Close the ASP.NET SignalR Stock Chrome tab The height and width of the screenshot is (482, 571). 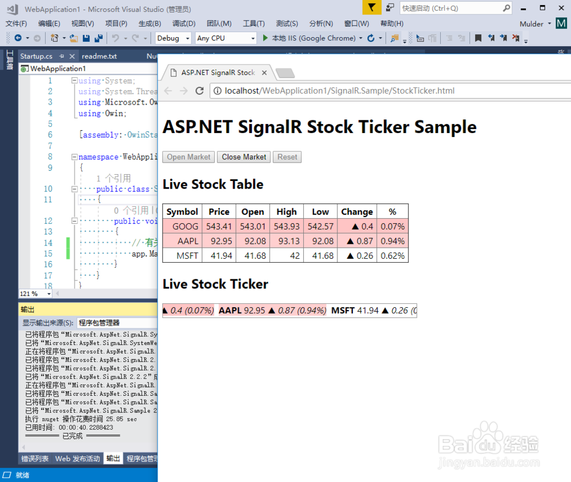pyautogui.click(x=264, y=73)
